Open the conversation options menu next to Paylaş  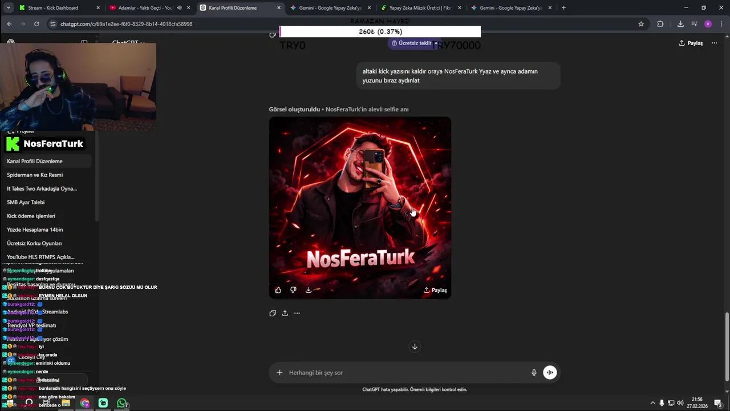(x=714, y=43)
